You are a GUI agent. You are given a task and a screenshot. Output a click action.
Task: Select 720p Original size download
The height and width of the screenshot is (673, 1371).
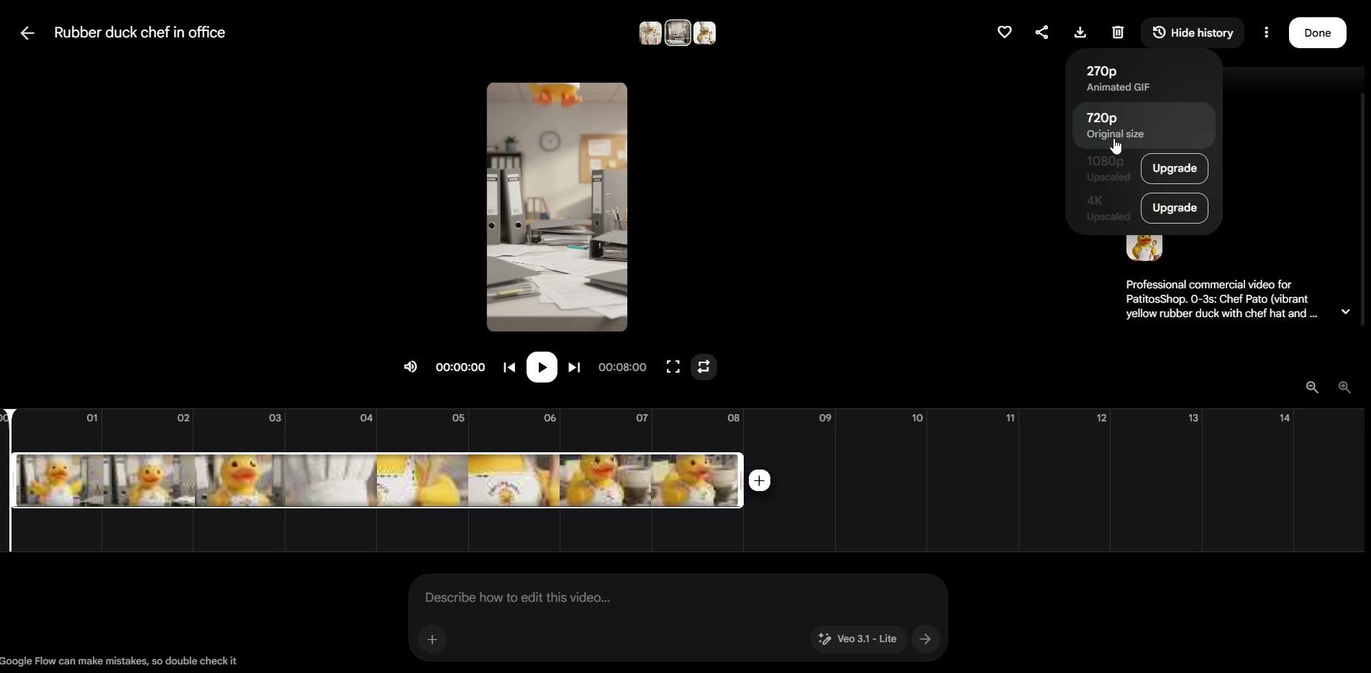point(1144,125)
